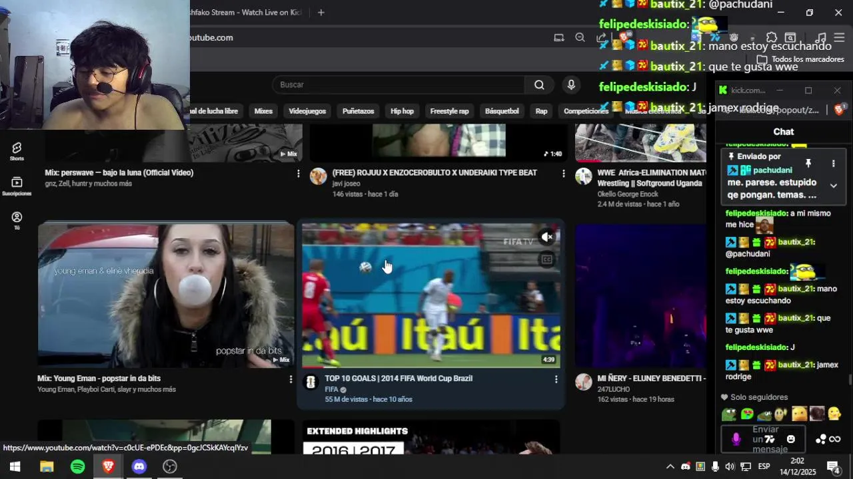Click the purple microphone icon in Kick chat
The width and height of the screenshot is (853, 479).
(x=736, y=439)
